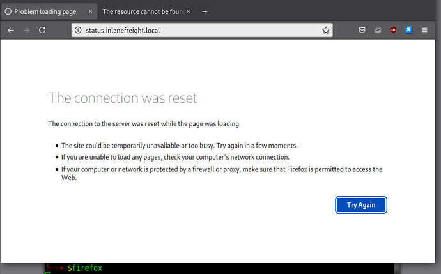441x274 pixels.
Task: Go back to the previous page
Action: pos(11,30)
